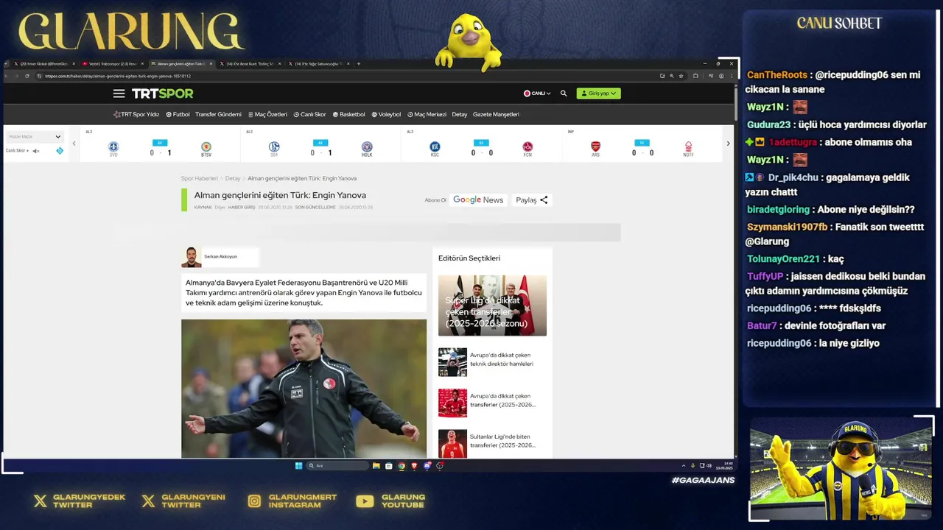The width and height of the screenshot is (943, 530).
Task: Switch to the Fener Global X tab
Action: click(x=43, y=64)
